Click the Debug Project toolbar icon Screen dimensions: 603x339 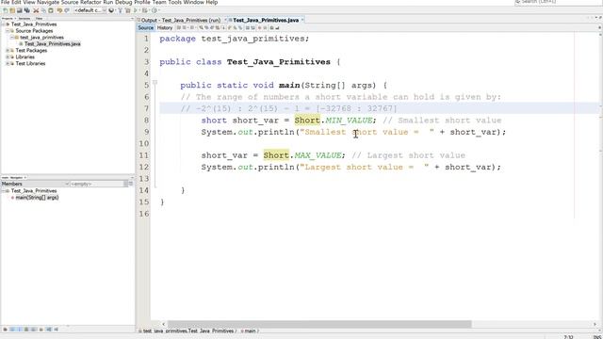[144, 10]
